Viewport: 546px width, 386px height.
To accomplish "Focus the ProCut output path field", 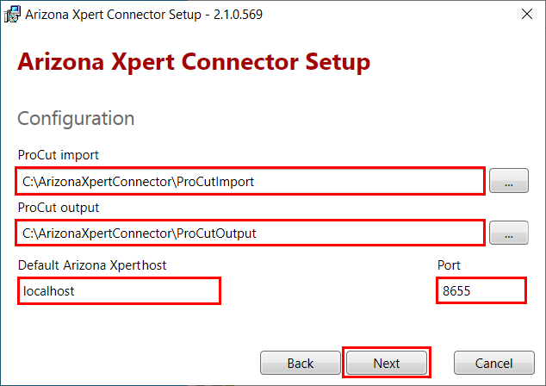I will pyautogui.click(x=250, y=233).
